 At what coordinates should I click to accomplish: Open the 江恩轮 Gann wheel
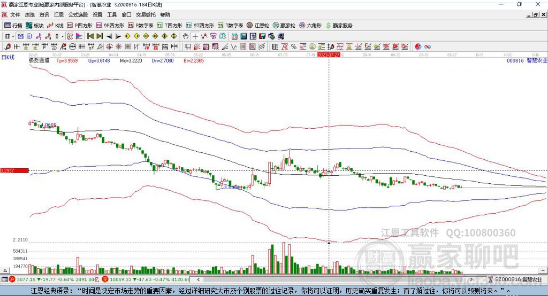click(258, 26)
